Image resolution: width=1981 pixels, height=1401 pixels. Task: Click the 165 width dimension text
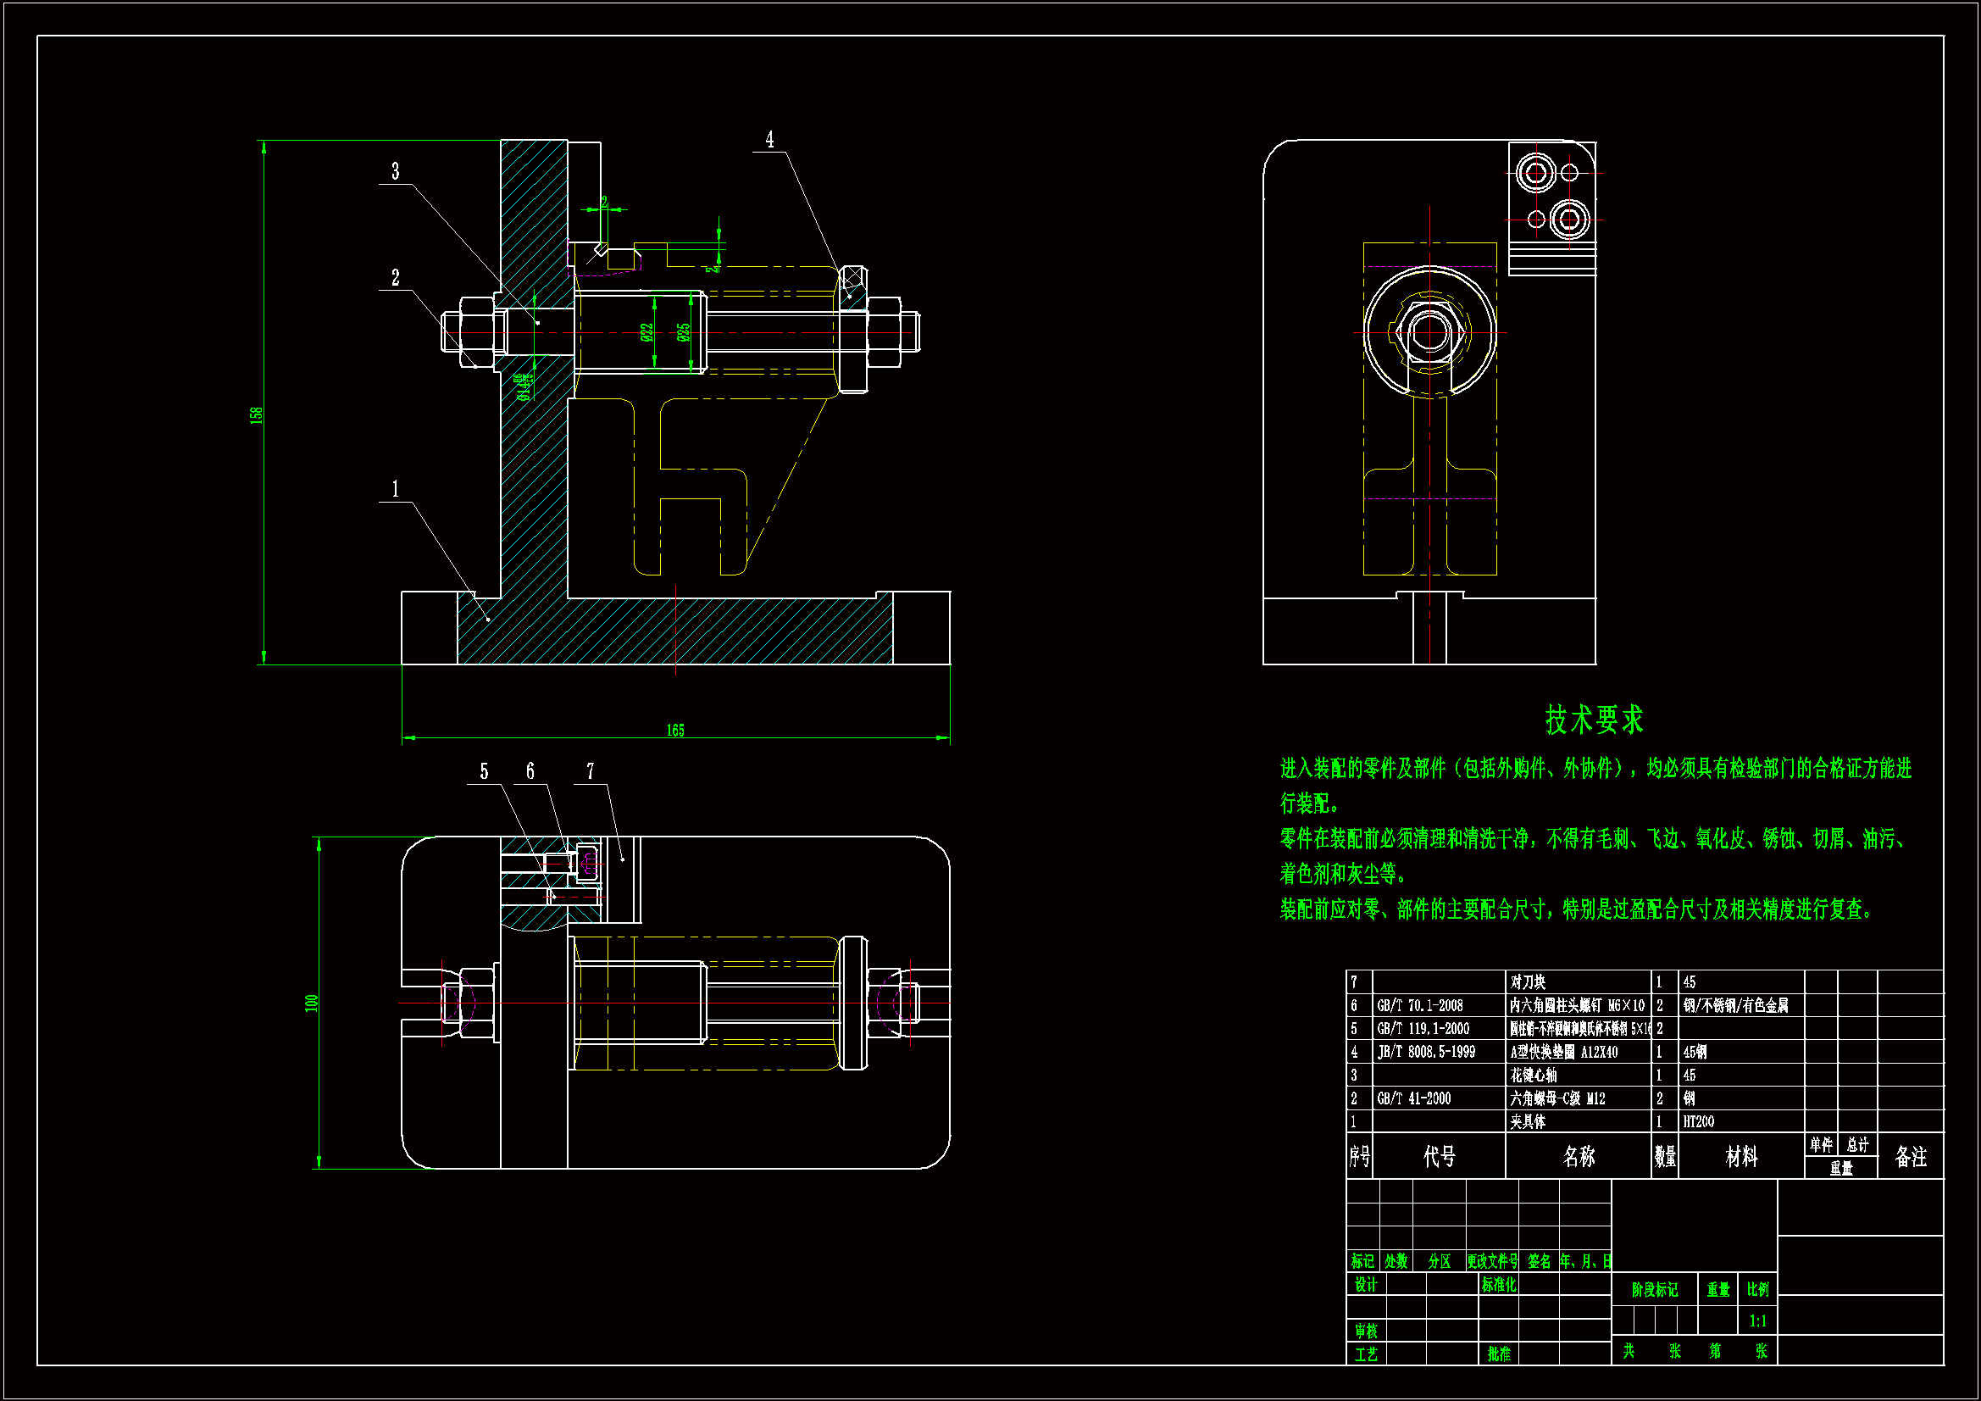[674, 731]
